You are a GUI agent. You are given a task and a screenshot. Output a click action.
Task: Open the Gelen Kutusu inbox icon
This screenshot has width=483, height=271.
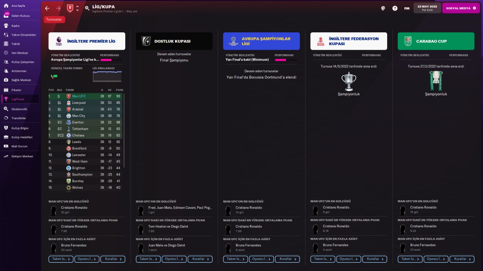6,16
